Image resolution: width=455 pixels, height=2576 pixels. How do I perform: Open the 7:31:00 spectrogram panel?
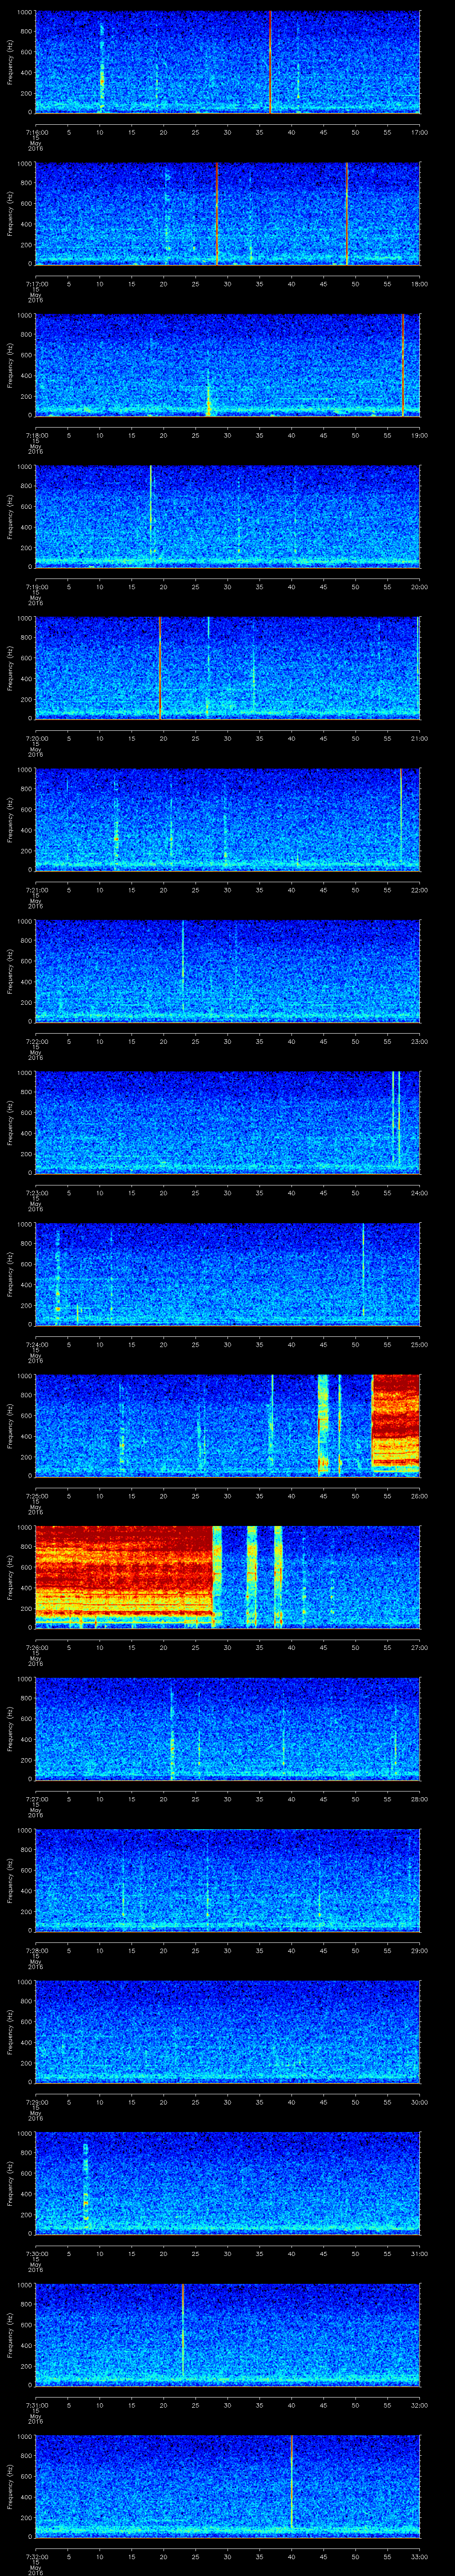coord(227,2335)
